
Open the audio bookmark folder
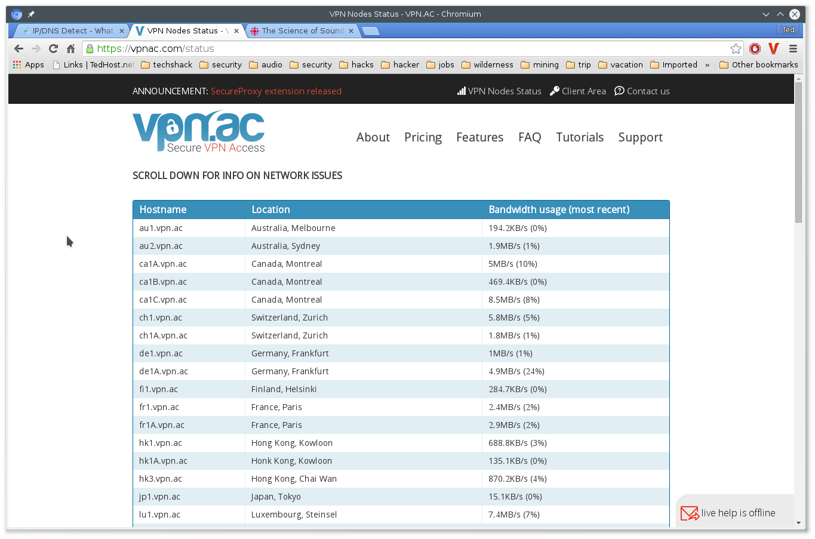(x=266, y=64)
